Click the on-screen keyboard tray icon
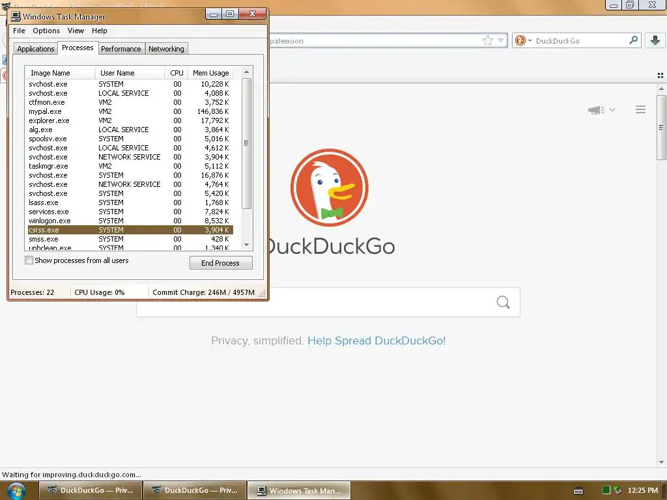 point(578,491)
